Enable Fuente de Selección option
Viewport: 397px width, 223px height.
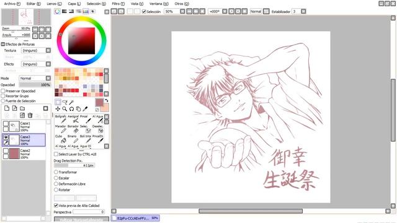pyautogui.click(x=3, y=100)
